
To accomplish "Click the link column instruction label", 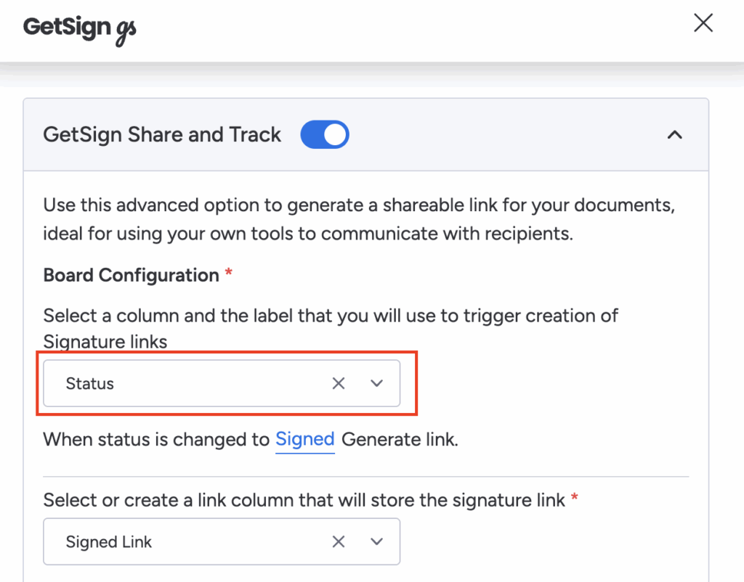I will tap(304, 499).
